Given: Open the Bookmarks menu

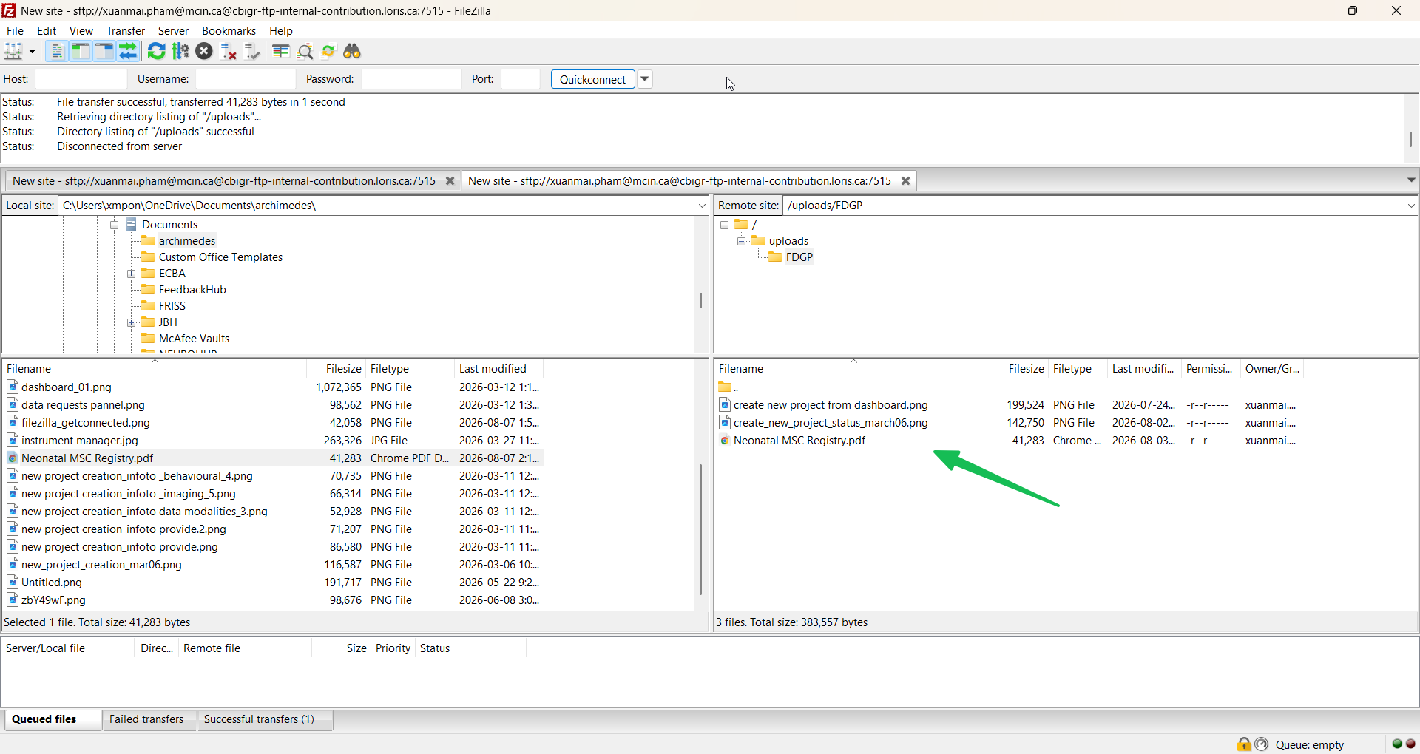Looking at the screenshot, I should click(x=229, y=31).
